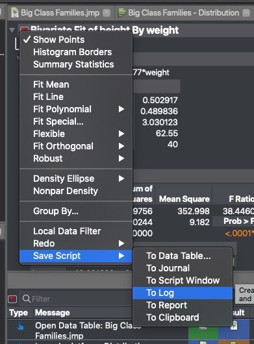
Task: Click the red triangle next to Log Filter
Action: [12, 299]
